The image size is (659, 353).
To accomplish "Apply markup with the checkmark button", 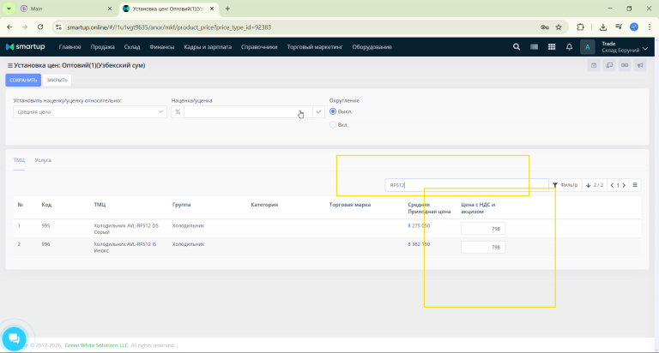I will tap(318, 111).
